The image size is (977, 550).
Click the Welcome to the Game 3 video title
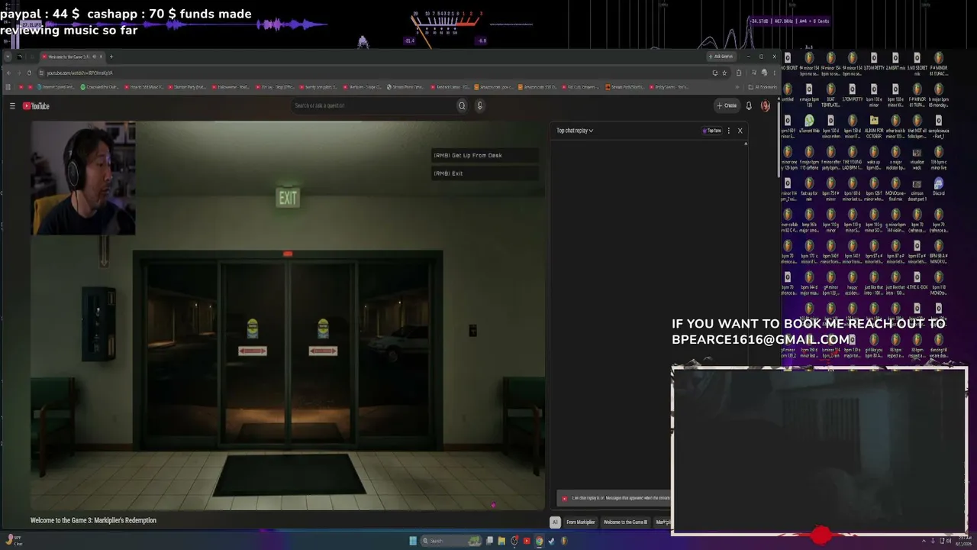tap(93, 520)
